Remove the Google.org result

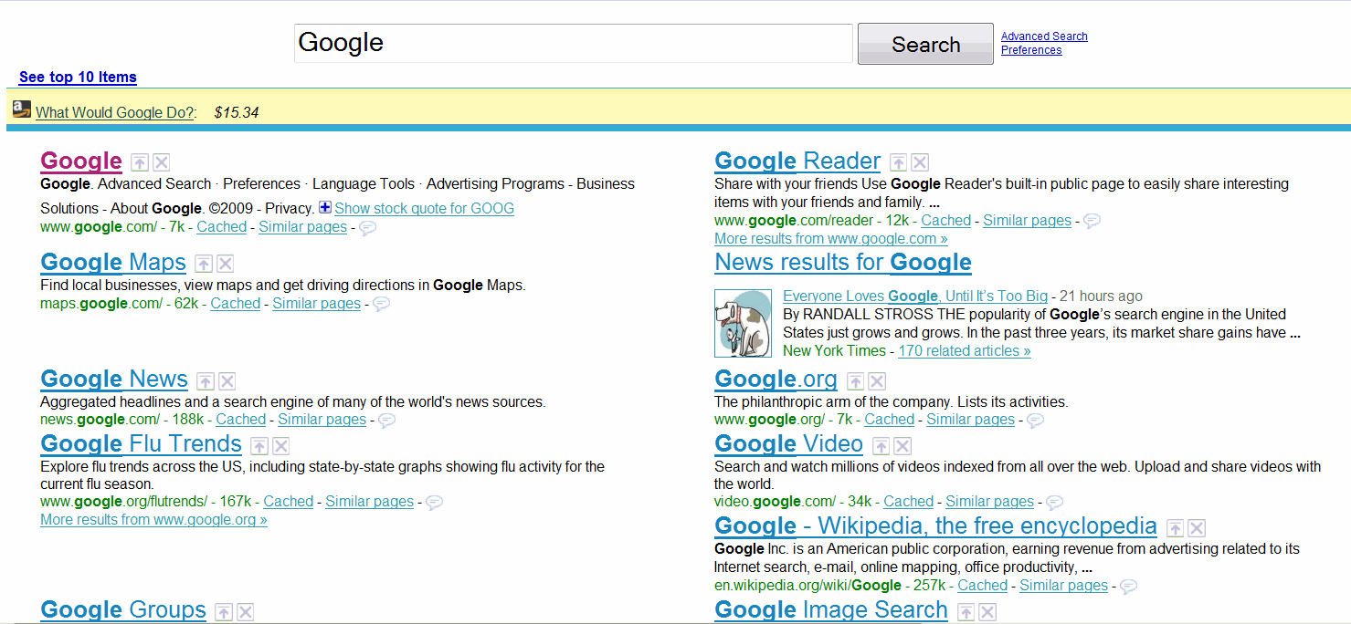(877, 380)
